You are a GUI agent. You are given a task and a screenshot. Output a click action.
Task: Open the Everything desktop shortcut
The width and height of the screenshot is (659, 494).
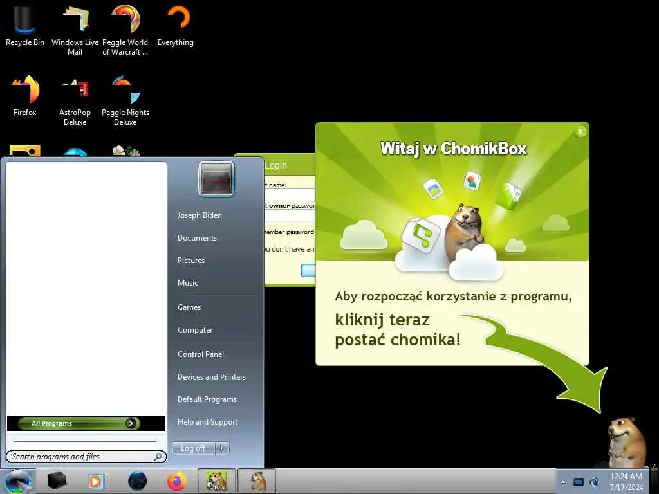point(176,26)
